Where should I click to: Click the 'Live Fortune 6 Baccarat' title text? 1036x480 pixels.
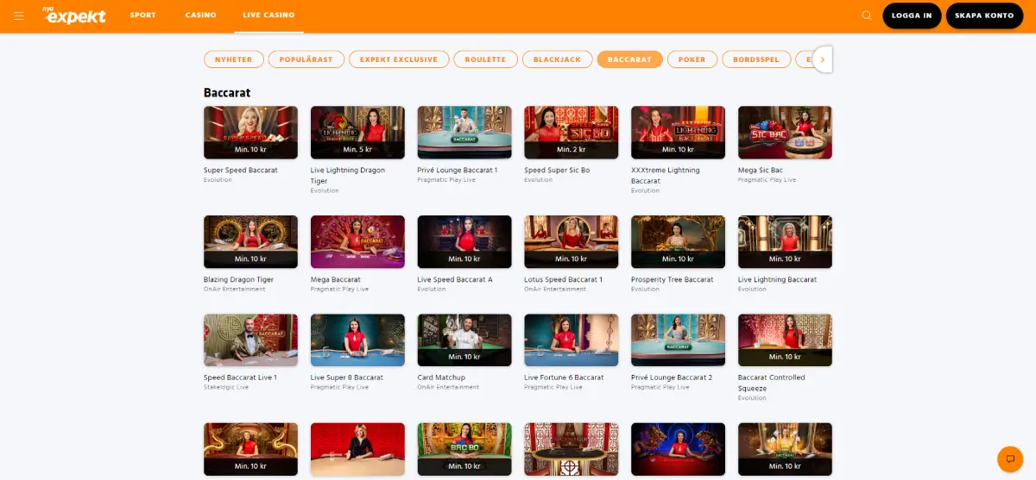click(565, 377)
